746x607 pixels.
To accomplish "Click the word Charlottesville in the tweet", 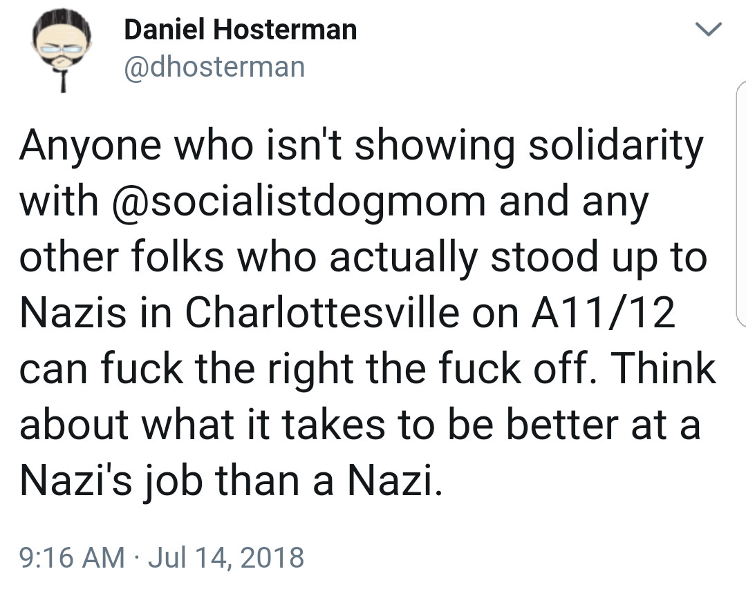I will coord(322,313).
